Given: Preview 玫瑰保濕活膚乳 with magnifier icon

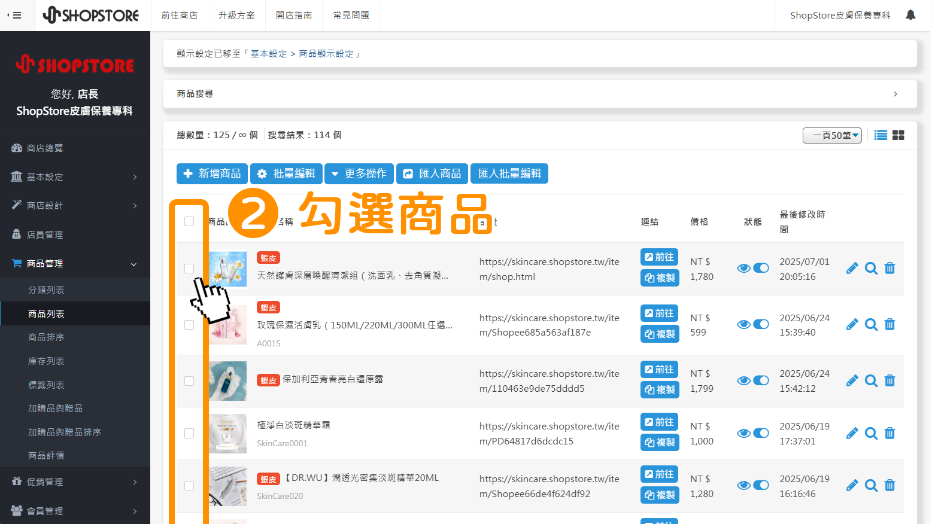Looking at the screenshot, I should pyautogui.click(x=872, y=324).
